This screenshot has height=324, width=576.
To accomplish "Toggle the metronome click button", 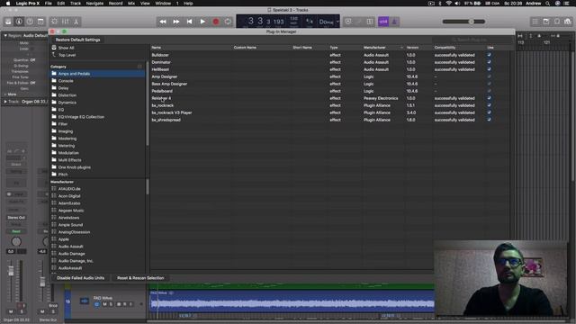I will click(x=394, y=22).
